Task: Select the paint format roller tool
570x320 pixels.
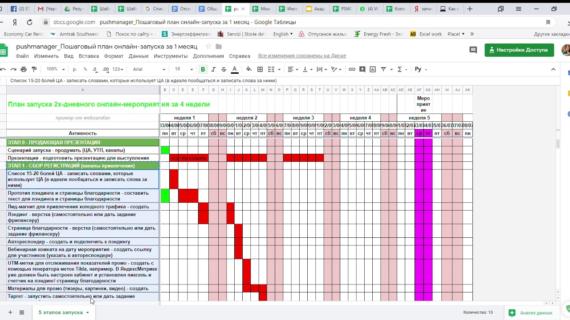Action: click(x=34, y=69)
